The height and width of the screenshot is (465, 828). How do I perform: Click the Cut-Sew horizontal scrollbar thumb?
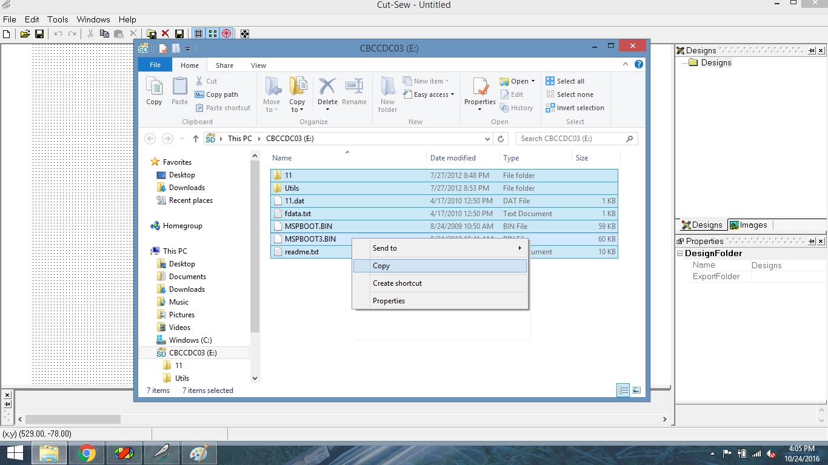[73, 419]
